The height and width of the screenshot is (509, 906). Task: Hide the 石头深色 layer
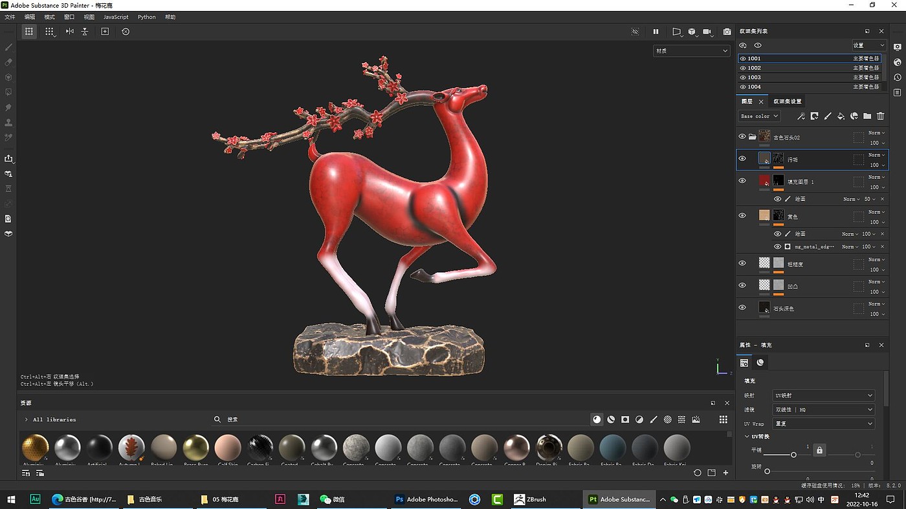point(742,307)
